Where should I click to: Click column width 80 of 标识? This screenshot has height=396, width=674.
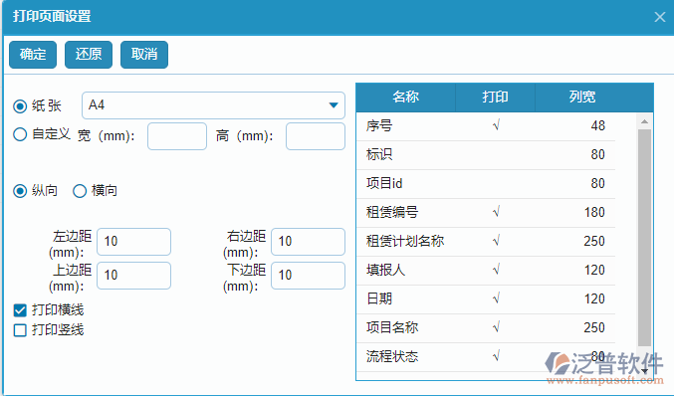coord(598,154)
